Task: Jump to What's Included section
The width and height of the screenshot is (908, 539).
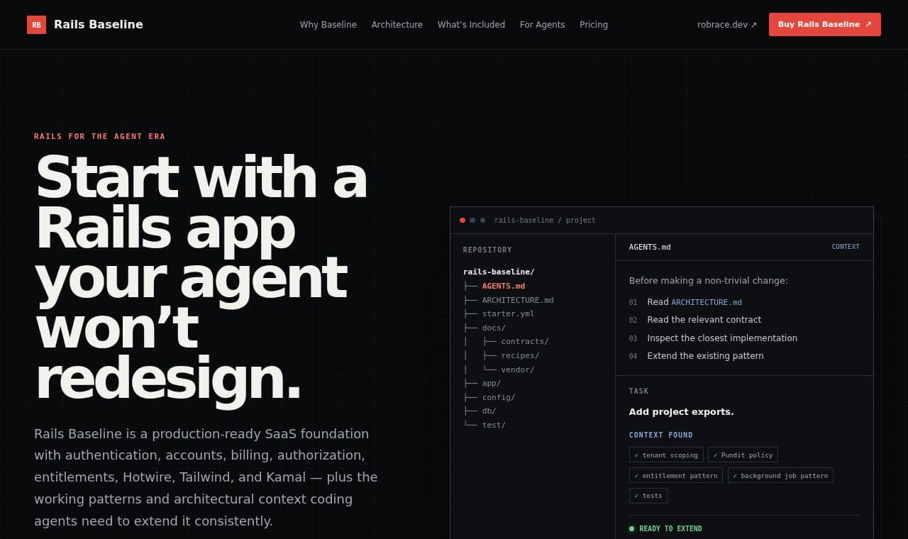Action: click(x=471, y=25)
